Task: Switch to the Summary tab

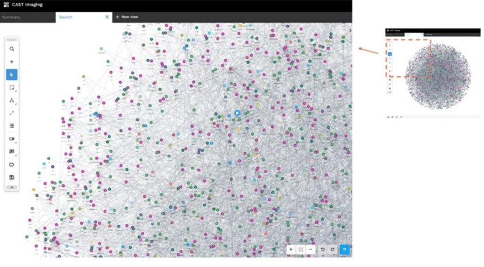Action: tap(12, 17)
